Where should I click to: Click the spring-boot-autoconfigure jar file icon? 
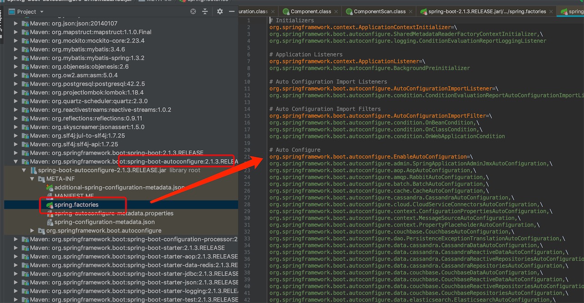33,170
